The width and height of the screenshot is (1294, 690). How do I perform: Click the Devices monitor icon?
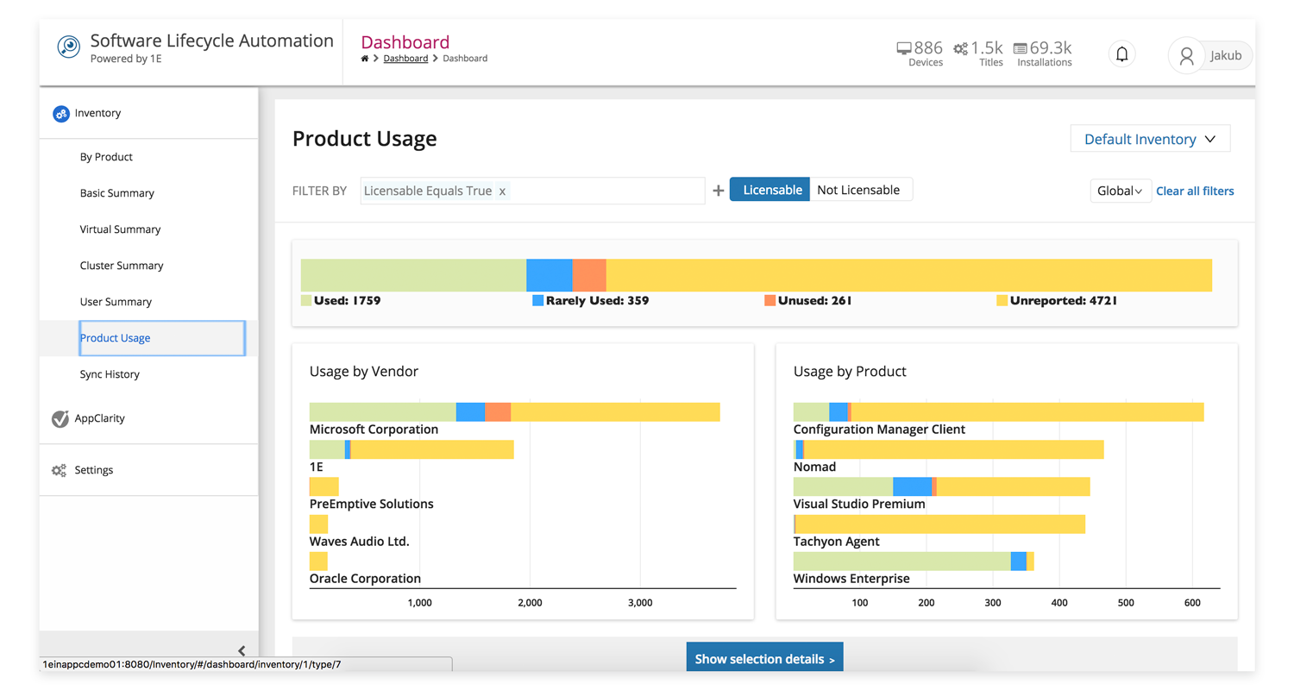point(904,48)
